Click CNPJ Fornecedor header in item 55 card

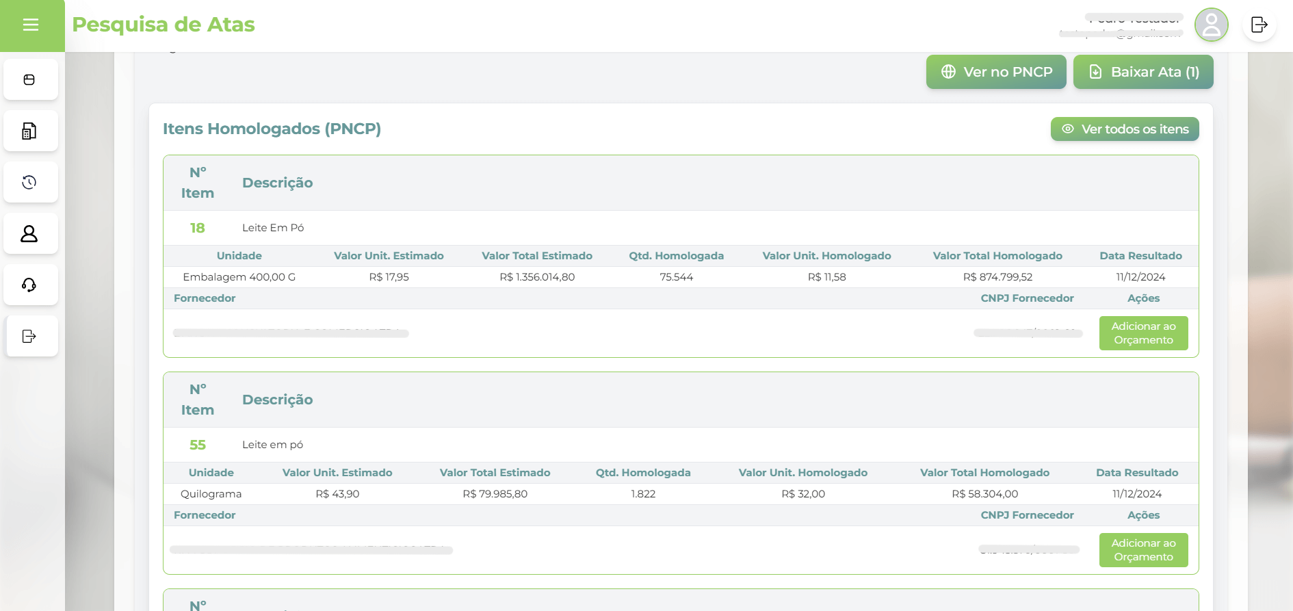click(1027, 515)
